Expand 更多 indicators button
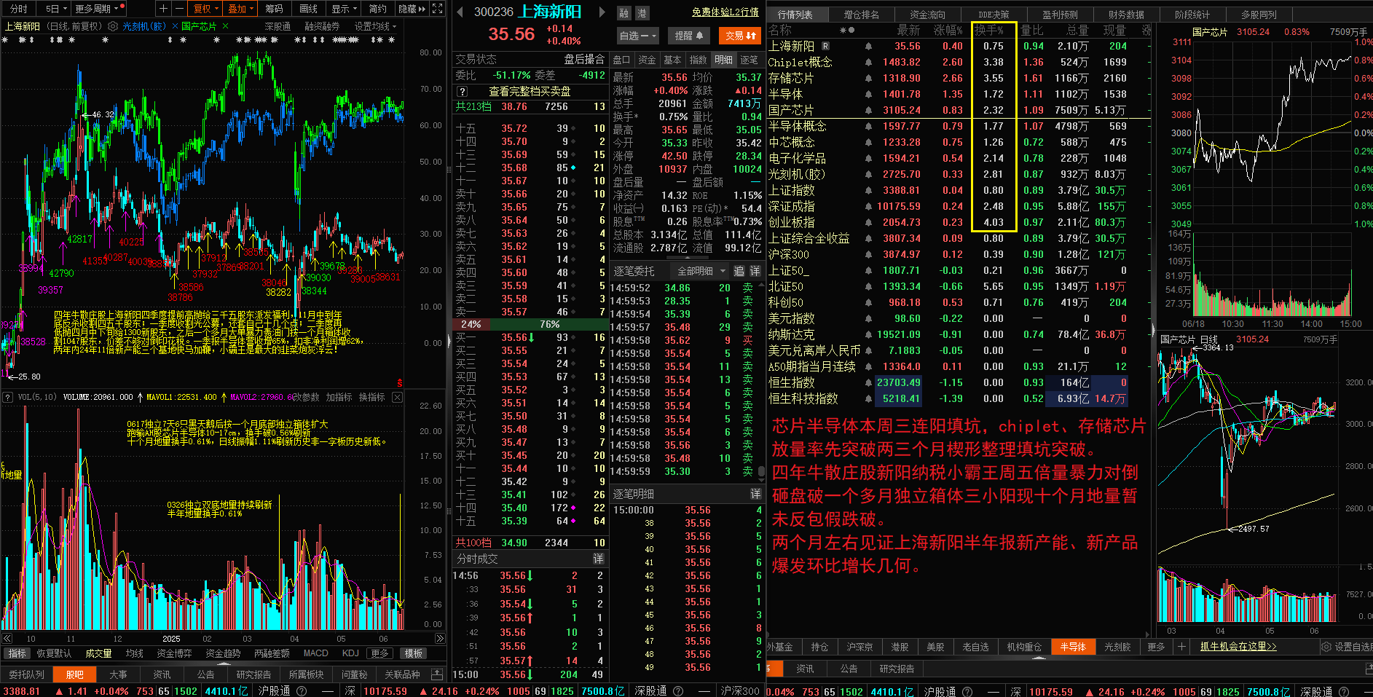This screenshot has width=1373, height=697. click(x=379, y=653)
